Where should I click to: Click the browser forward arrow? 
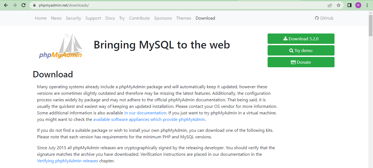click(15, 5)
